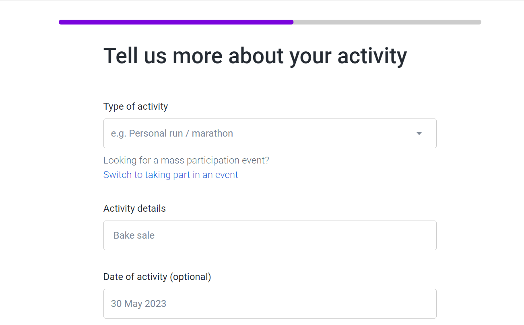The image size is (524, 325).
Task: Follow 'Switch to taking part in an event' link
Action: [x=171, y=175]
